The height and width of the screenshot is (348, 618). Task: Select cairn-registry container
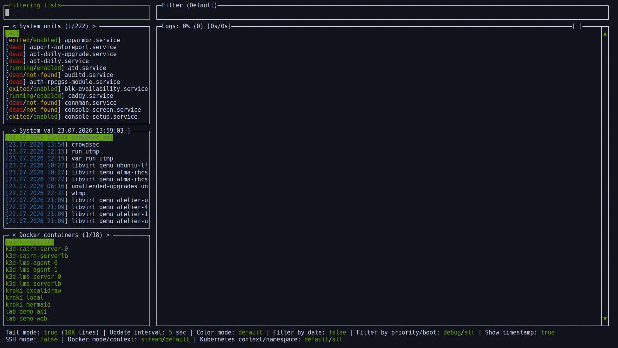(x=30, y=242)
